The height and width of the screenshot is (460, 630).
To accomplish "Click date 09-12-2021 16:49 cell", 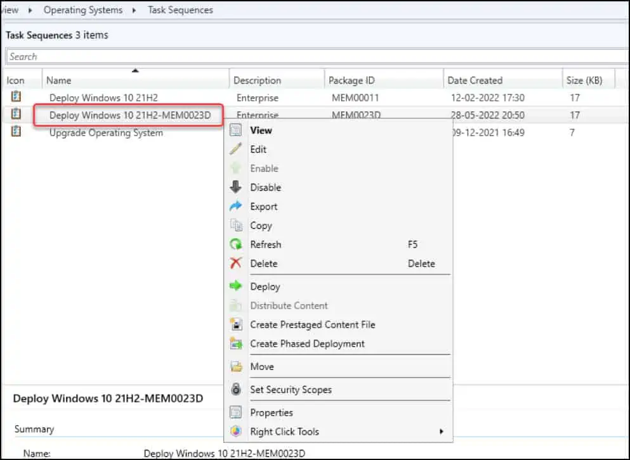I will click(489, 132).
